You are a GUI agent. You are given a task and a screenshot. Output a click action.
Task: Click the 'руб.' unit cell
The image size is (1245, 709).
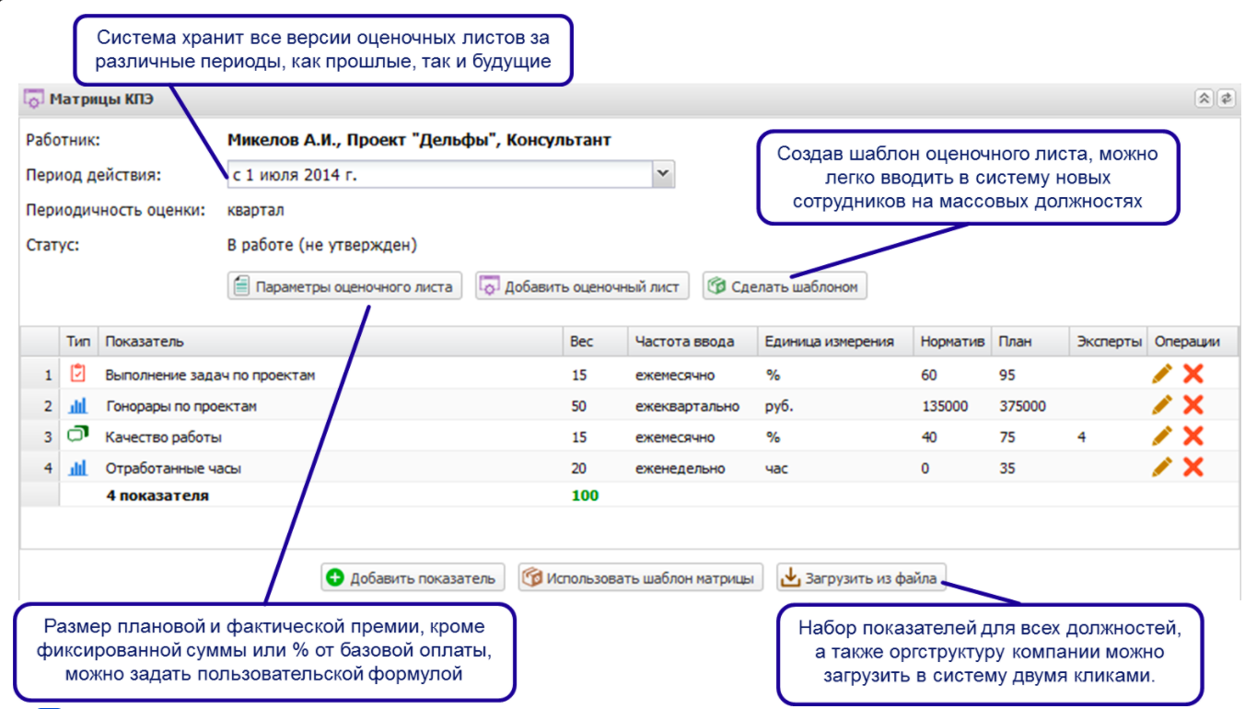point(778,406)
